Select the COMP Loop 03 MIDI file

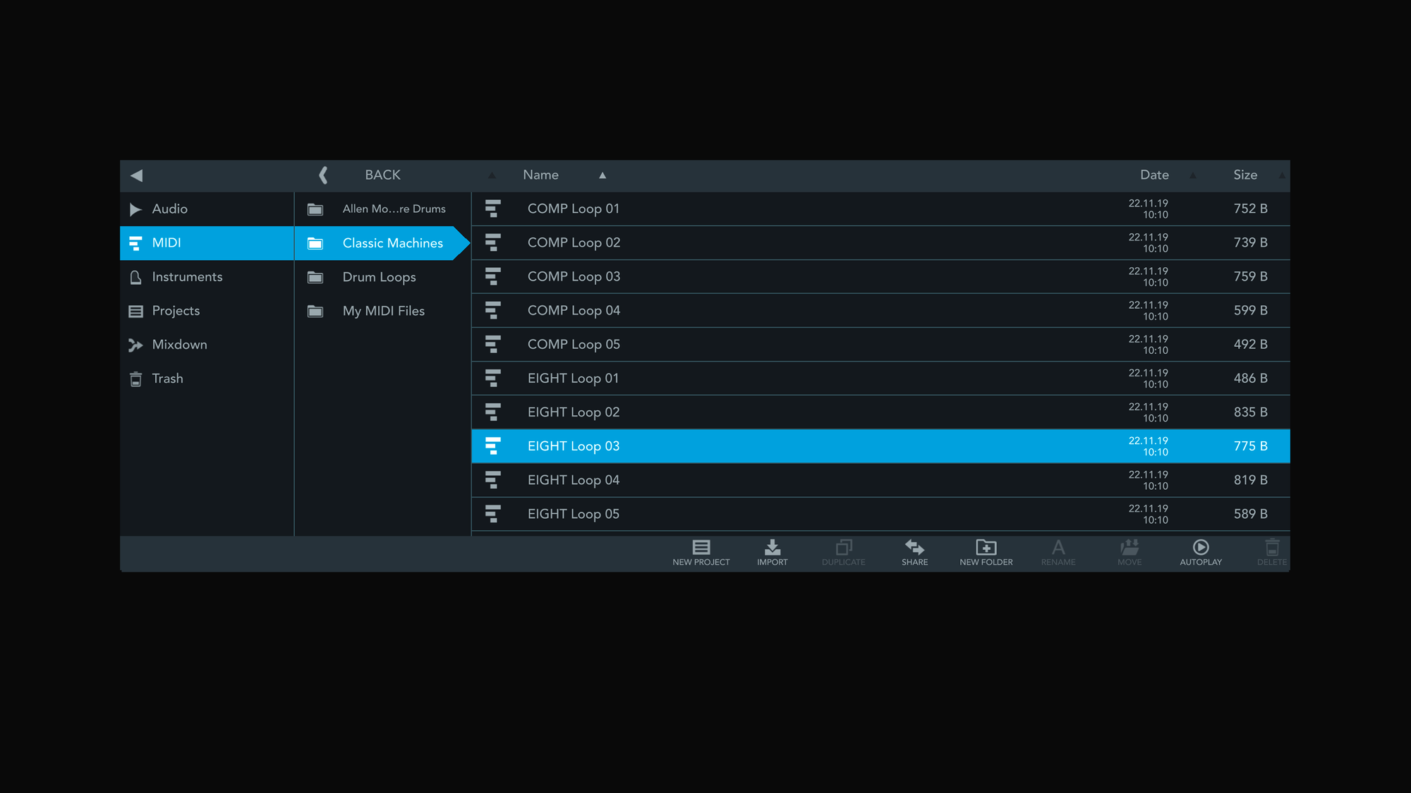(574, 277)
